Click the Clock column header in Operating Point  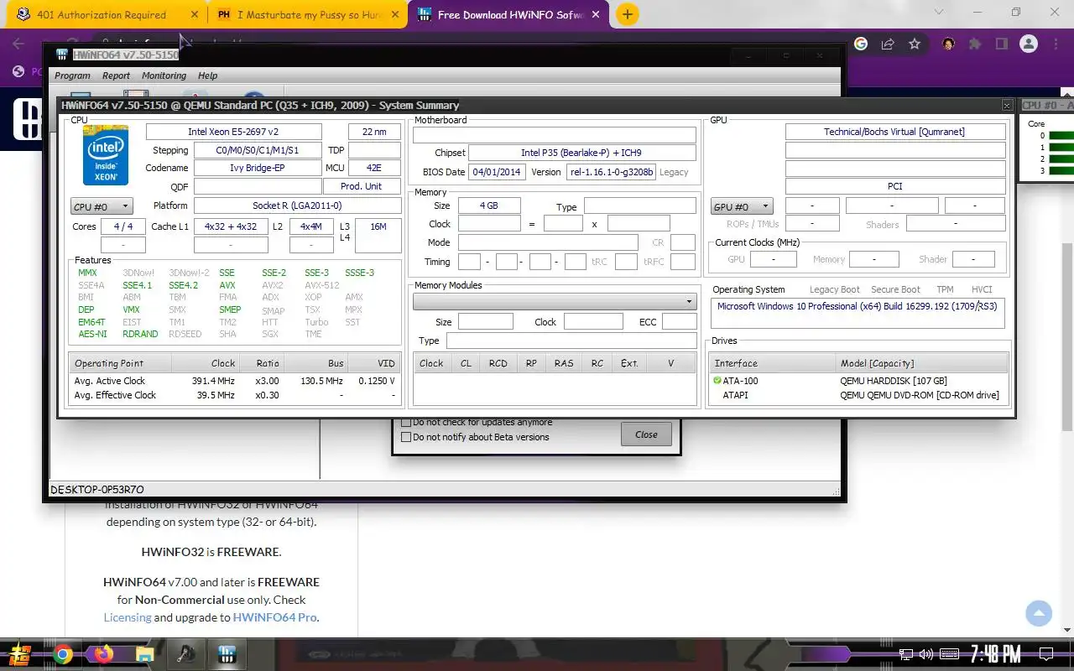[x=206, y=363]
